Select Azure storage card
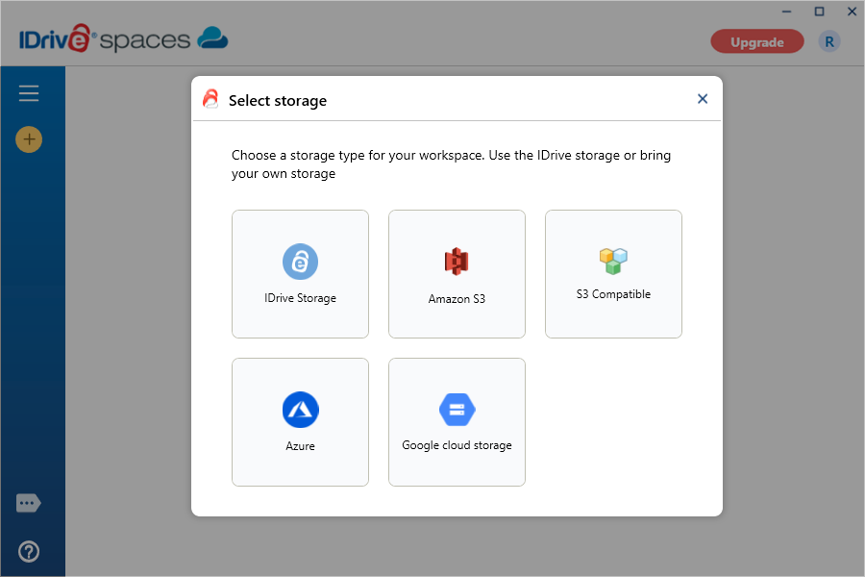 [300, 422]
